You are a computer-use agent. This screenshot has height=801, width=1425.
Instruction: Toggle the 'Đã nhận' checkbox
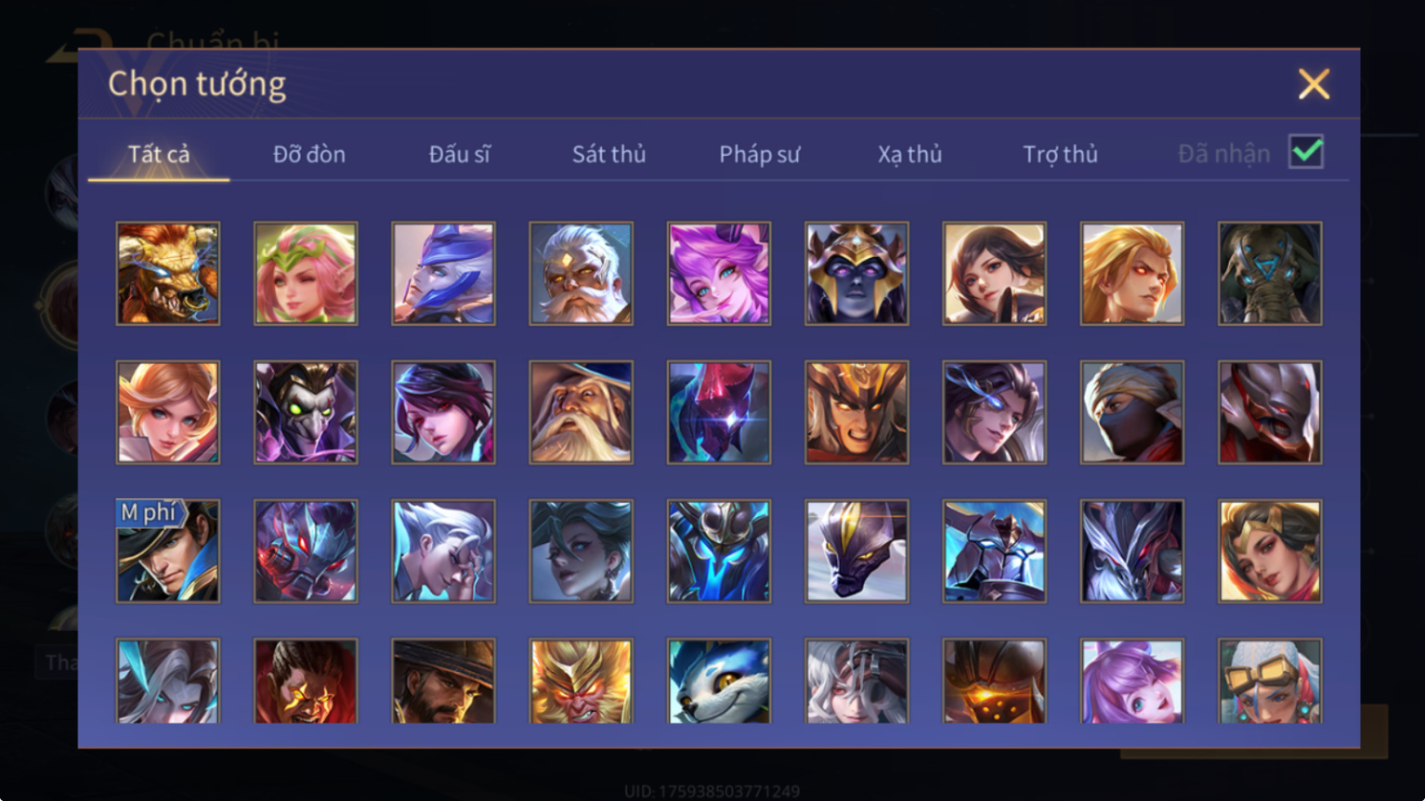coord(1306,151)
